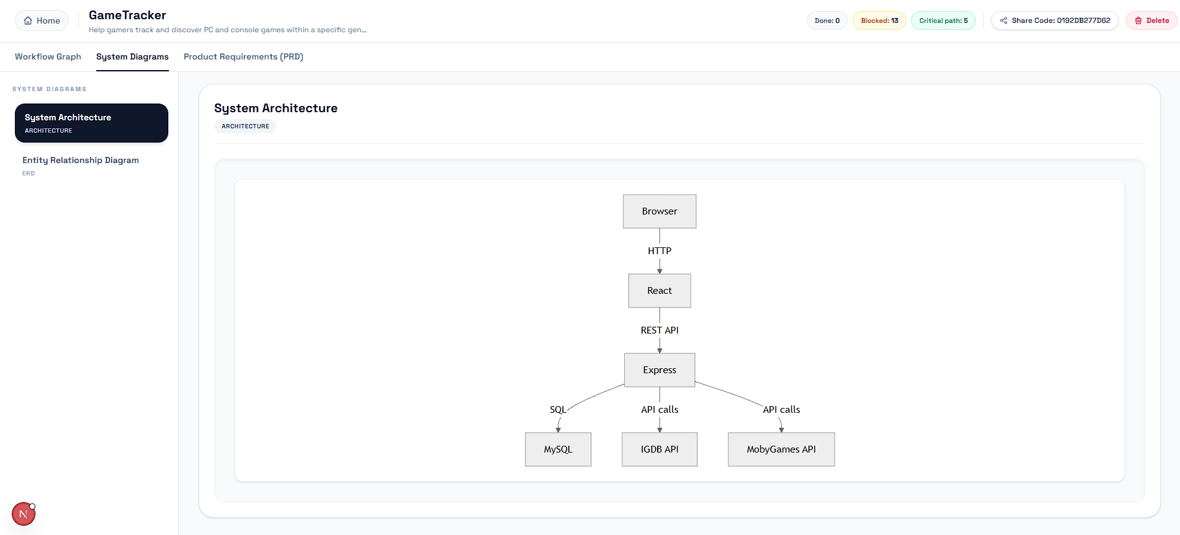
Task: Click API calls label above IGDB API
Action: click(660, 410)
